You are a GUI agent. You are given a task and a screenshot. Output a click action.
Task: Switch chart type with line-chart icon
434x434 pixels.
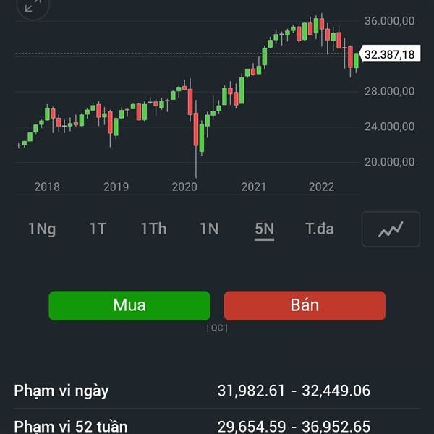pyautogui.click(x=391, y=229)
